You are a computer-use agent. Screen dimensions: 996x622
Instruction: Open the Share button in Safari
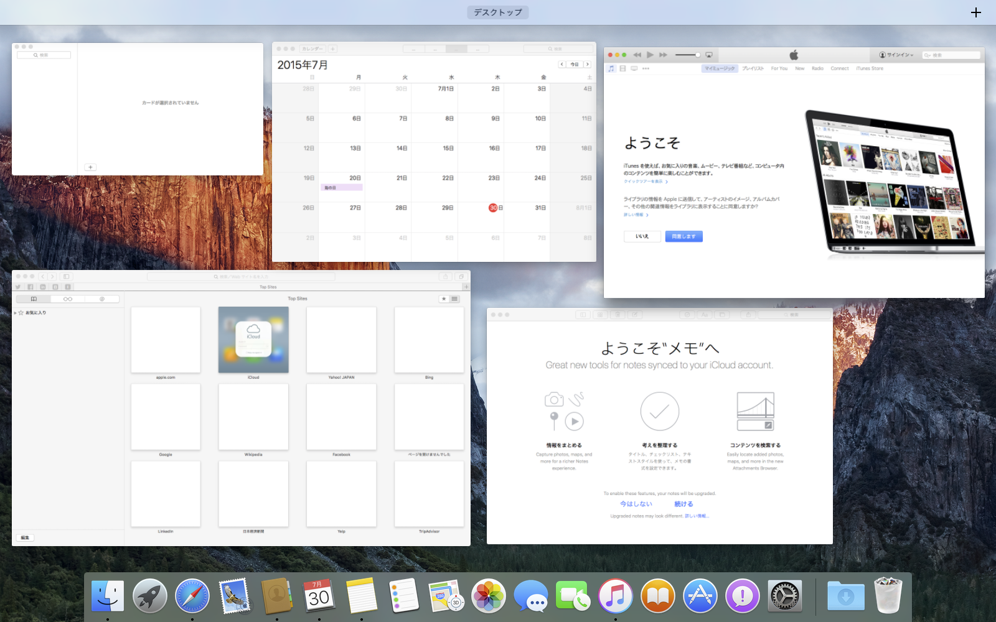(x=445, y=277)
